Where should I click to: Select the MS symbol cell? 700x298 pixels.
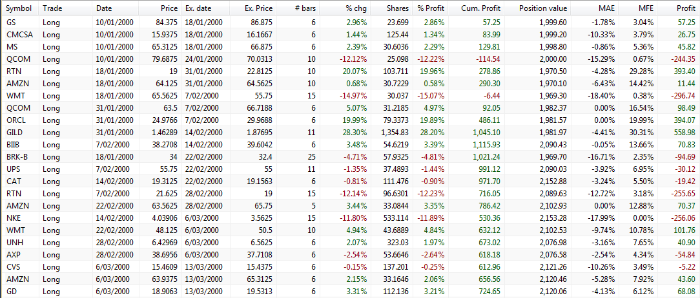[x=11, y=46]
